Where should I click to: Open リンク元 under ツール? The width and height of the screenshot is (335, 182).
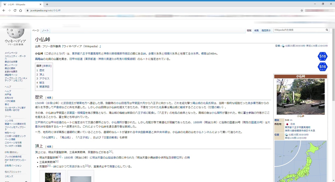tap(9, 121)
